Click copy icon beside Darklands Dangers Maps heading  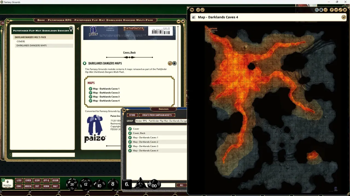tap(170, 63)
